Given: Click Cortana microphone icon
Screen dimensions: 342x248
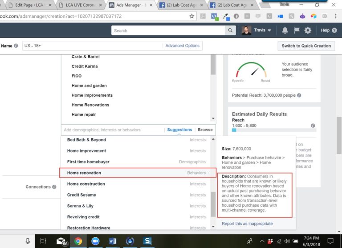Looking at the screenshot, I should 28,241.
